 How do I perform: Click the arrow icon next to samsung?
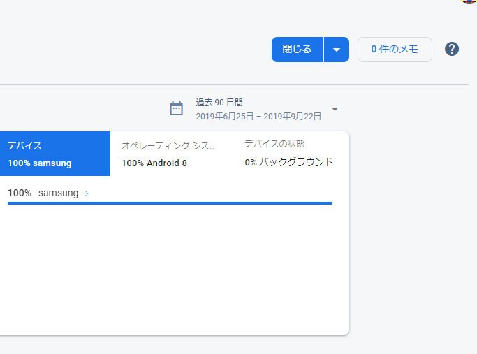click(x=85, y=193)
